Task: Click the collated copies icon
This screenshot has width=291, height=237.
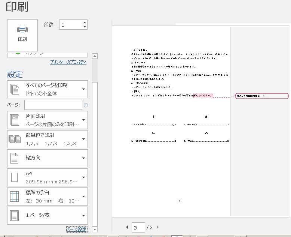Action: (x=15, y=139)
